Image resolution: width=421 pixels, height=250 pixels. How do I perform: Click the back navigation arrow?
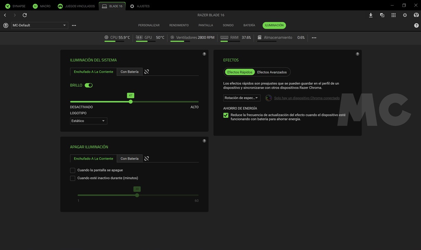[5, 15]
